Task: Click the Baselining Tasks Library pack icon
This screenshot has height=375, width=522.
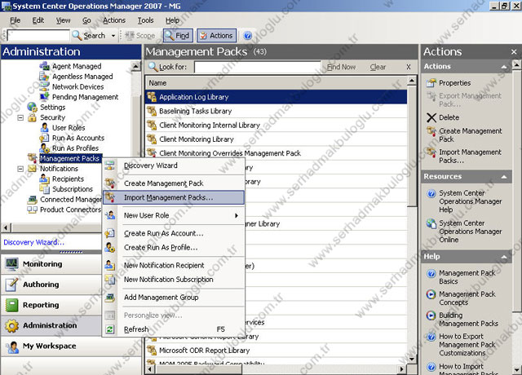Action: 152,111
